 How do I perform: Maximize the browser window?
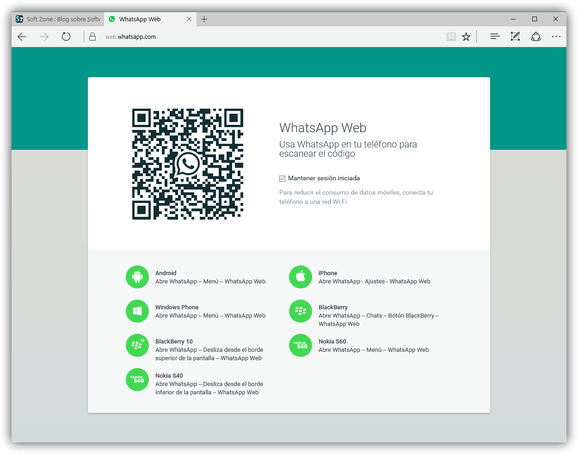535,19
